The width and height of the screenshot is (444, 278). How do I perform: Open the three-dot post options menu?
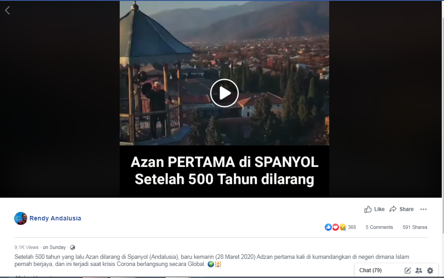[x=423, y=209]
